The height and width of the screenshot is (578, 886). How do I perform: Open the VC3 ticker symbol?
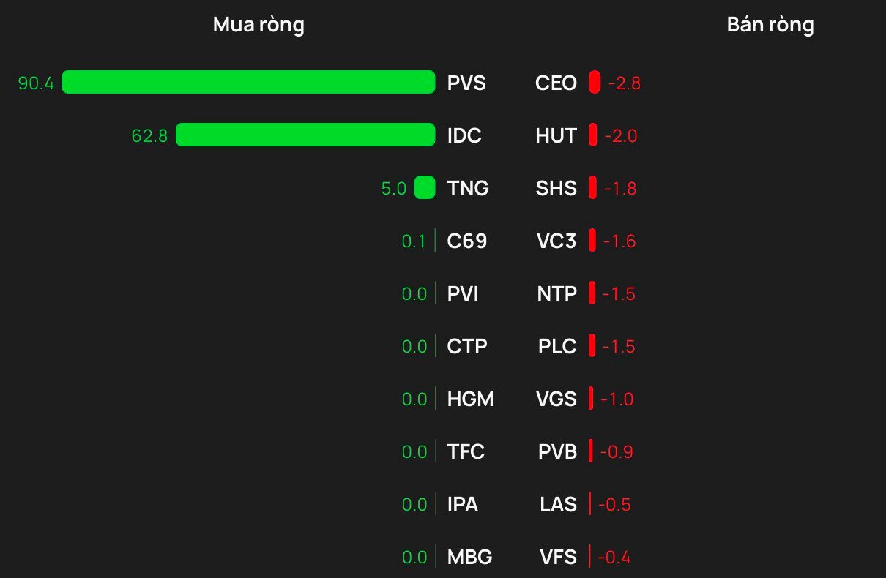(556, 241)
